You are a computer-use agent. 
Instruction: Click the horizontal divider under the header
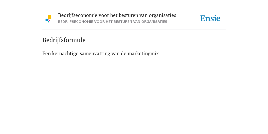click(x=134, y=30)
